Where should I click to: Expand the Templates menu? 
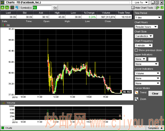point(155,128)
